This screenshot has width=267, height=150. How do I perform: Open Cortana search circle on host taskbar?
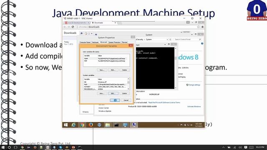tap(9, 147)
